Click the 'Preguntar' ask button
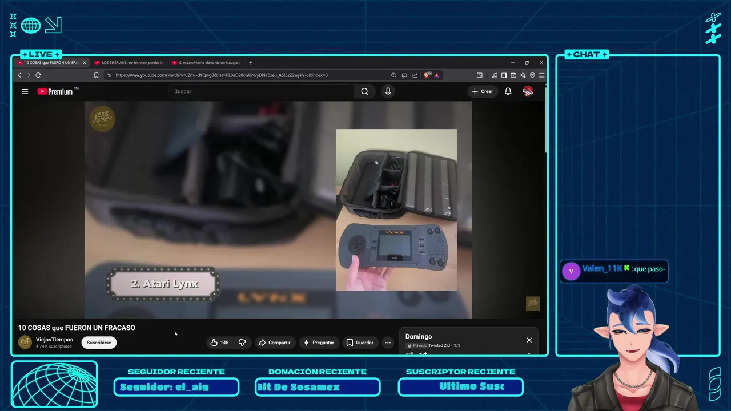This screenshot has width=731, height=411. 319,342
